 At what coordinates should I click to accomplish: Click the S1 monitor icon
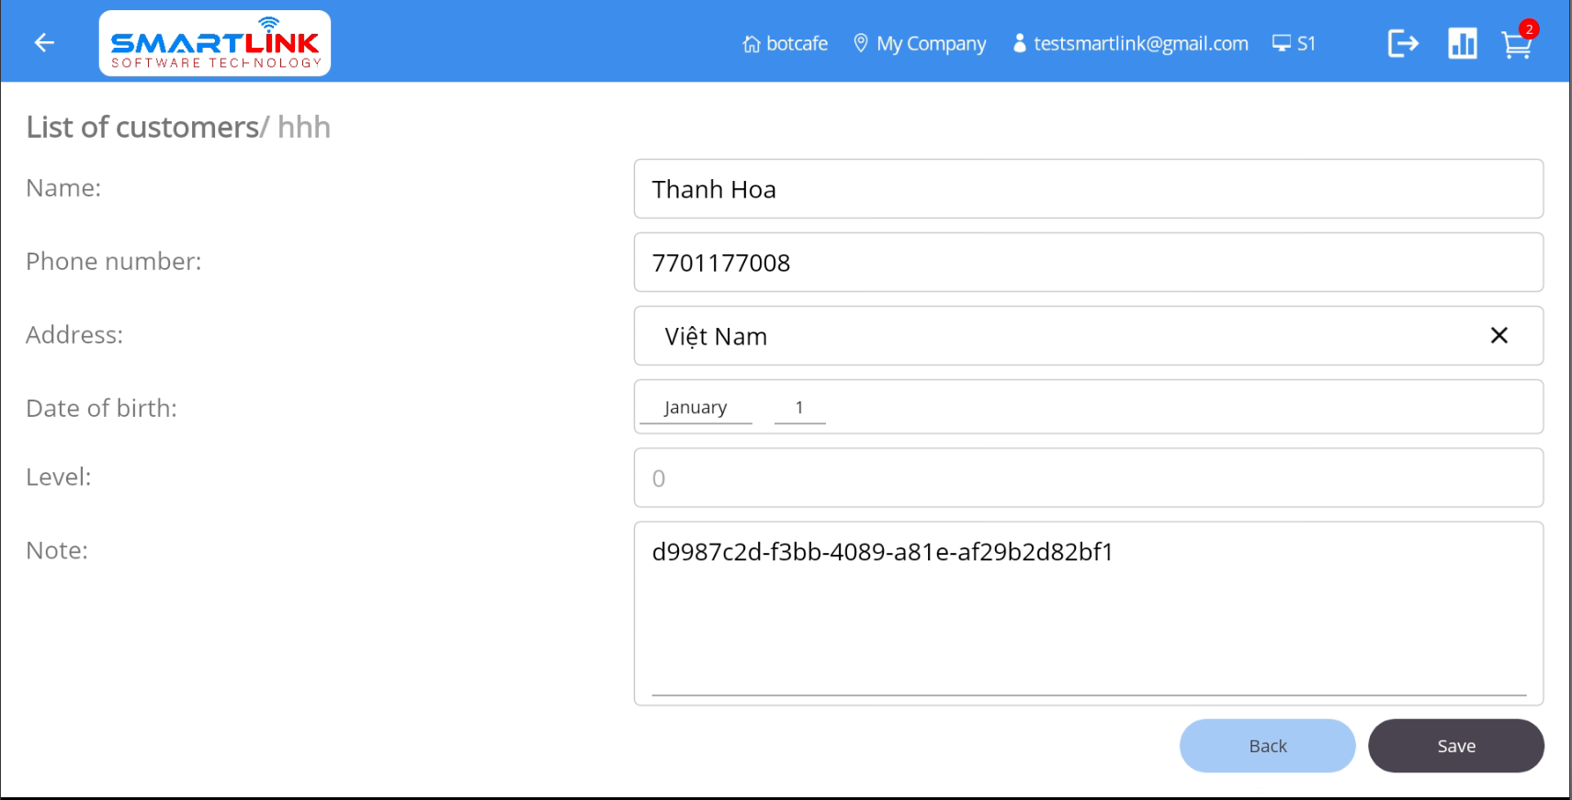pos(1282,43)
